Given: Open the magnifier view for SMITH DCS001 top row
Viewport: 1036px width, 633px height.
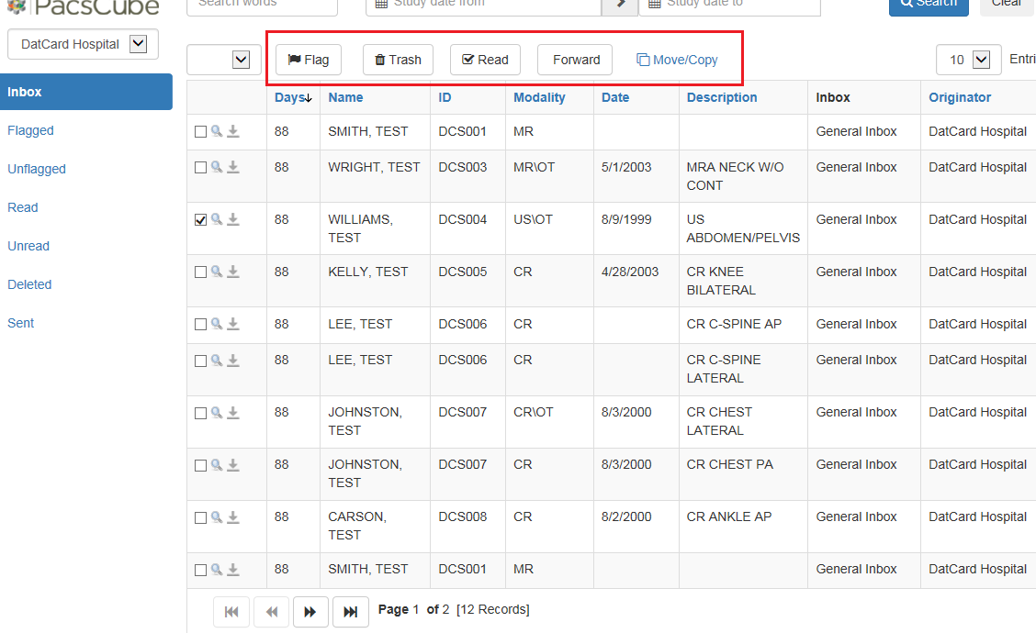Looking at the screenshot, I should [217, 130].
